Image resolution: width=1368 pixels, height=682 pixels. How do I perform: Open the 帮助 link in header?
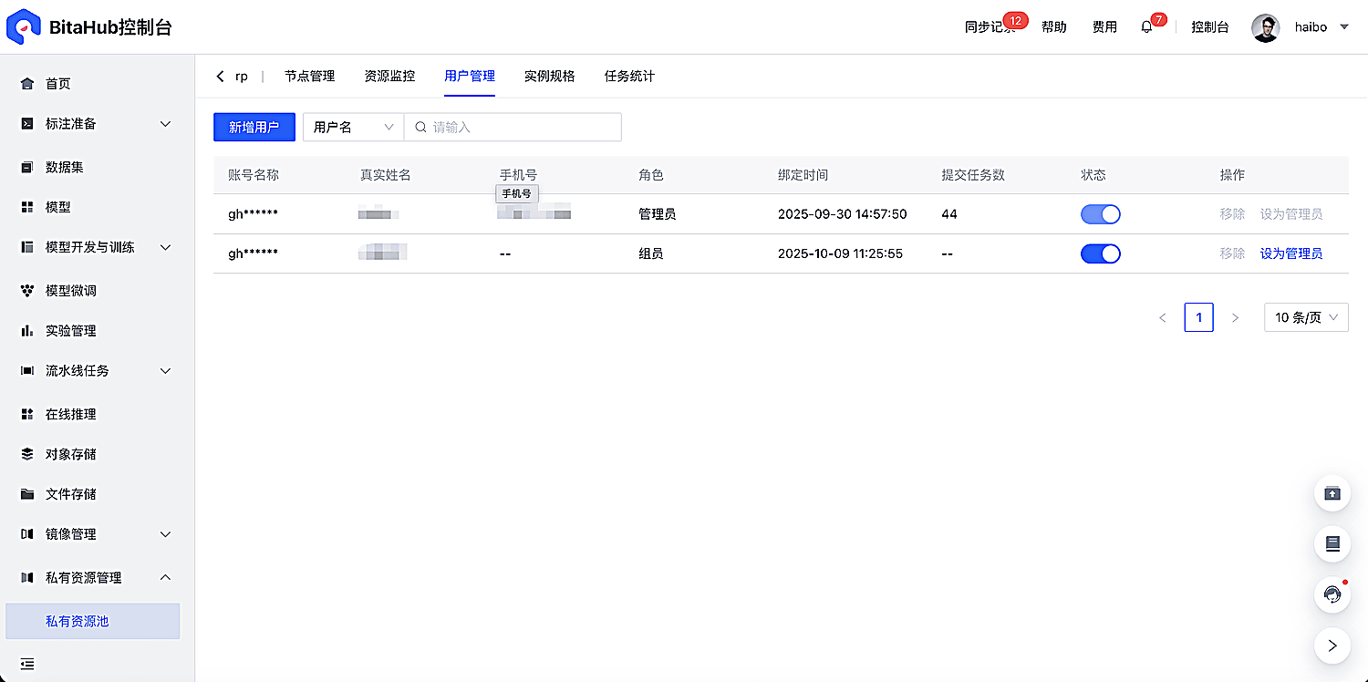pyautogui.click(x=1054, y=27)
